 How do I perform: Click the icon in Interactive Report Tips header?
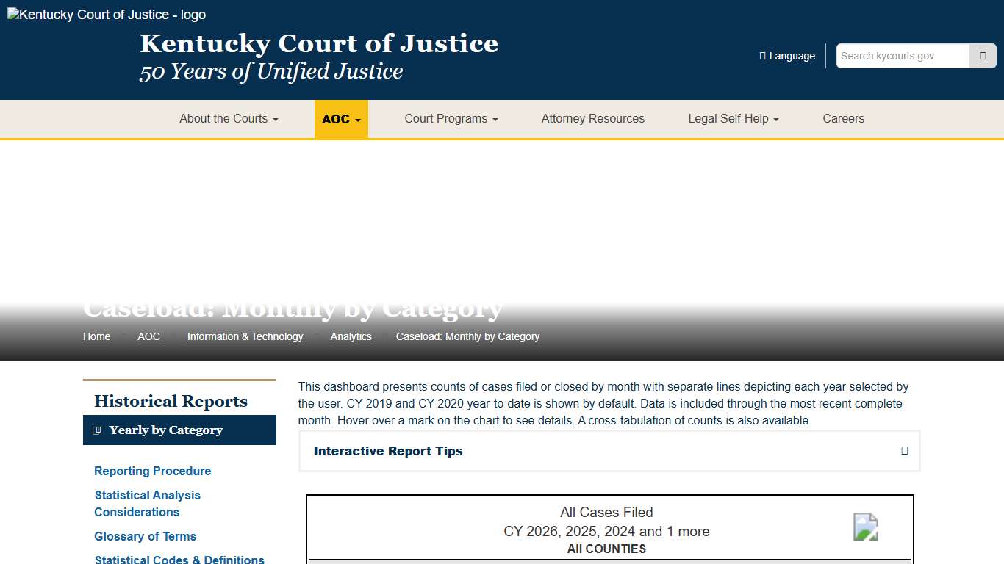[904, 450]
